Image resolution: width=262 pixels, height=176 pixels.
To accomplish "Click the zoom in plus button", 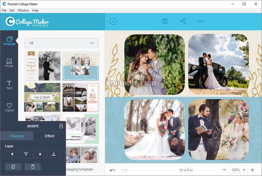I will coord(252,170).
